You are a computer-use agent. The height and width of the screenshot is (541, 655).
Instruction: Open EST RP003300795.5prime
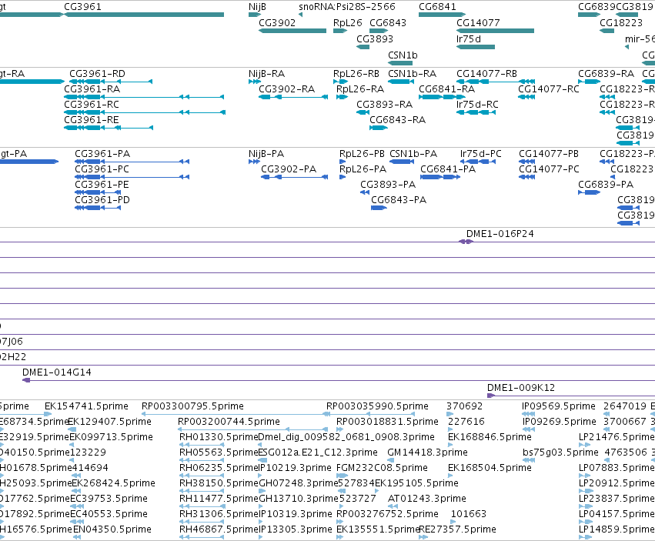pyautogui.click(x=192, y=406)
